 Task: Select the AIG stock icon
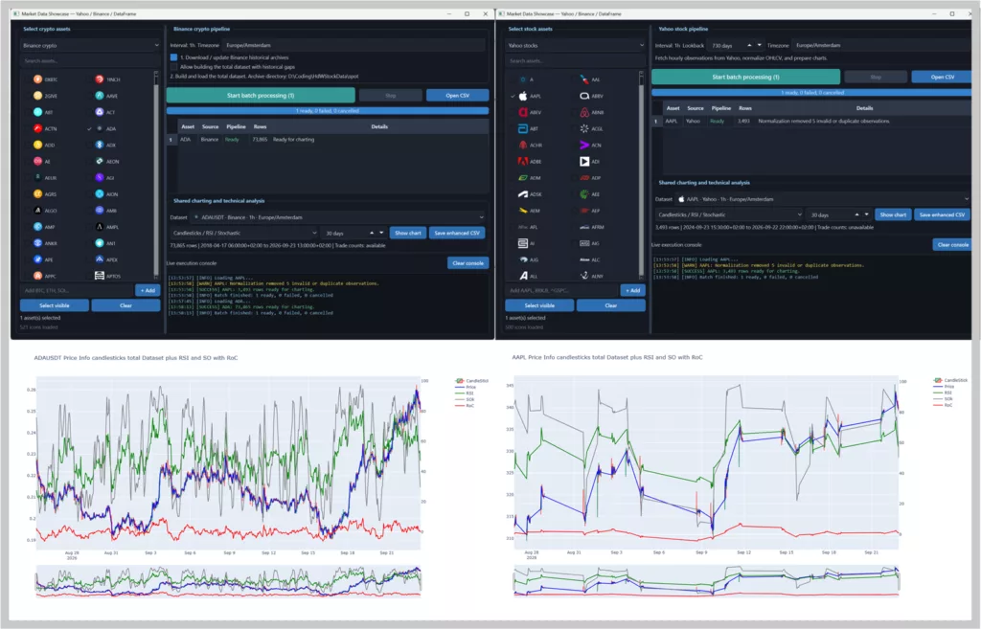point(583,242)
